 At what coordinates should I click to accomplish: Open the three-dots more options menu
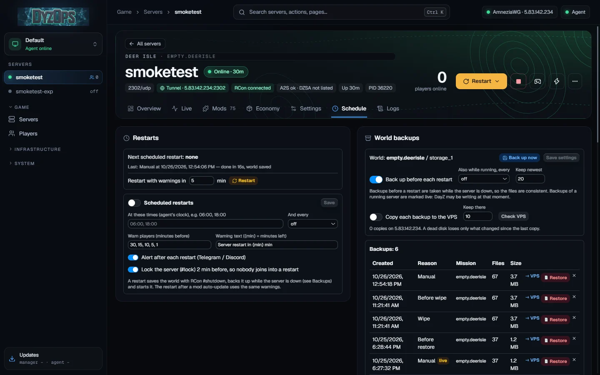(x=575, y=81)
